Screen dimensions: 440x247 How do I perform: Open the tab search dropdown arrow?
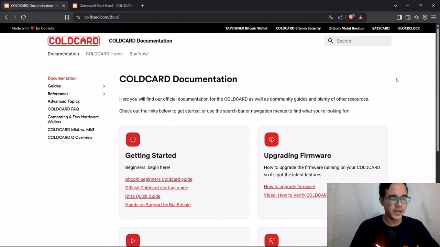tap(395, 5)
